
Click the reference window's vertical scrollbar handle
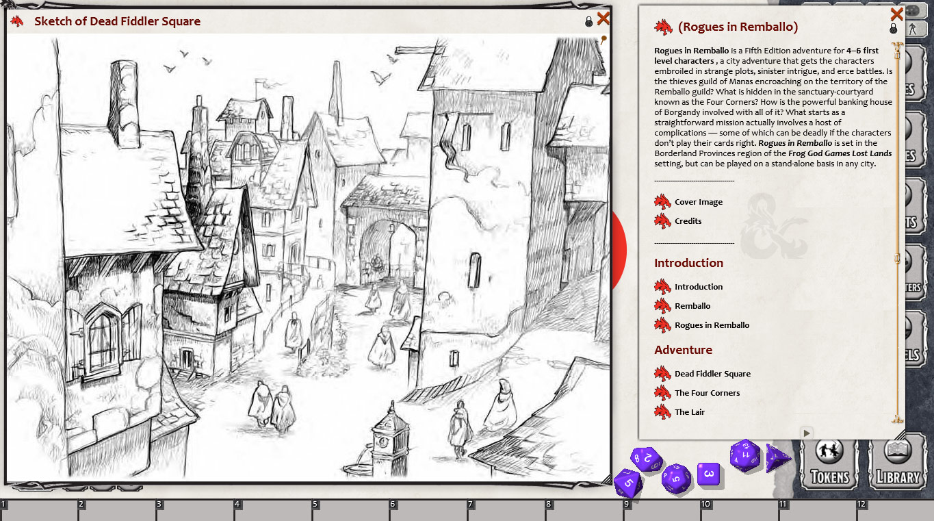(x=897, y=258)
